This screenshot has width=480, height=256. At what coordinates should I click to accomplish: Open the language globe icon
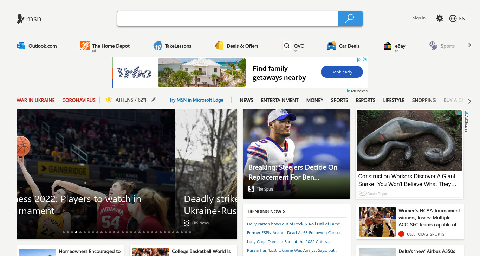click(x=453, y=19)
